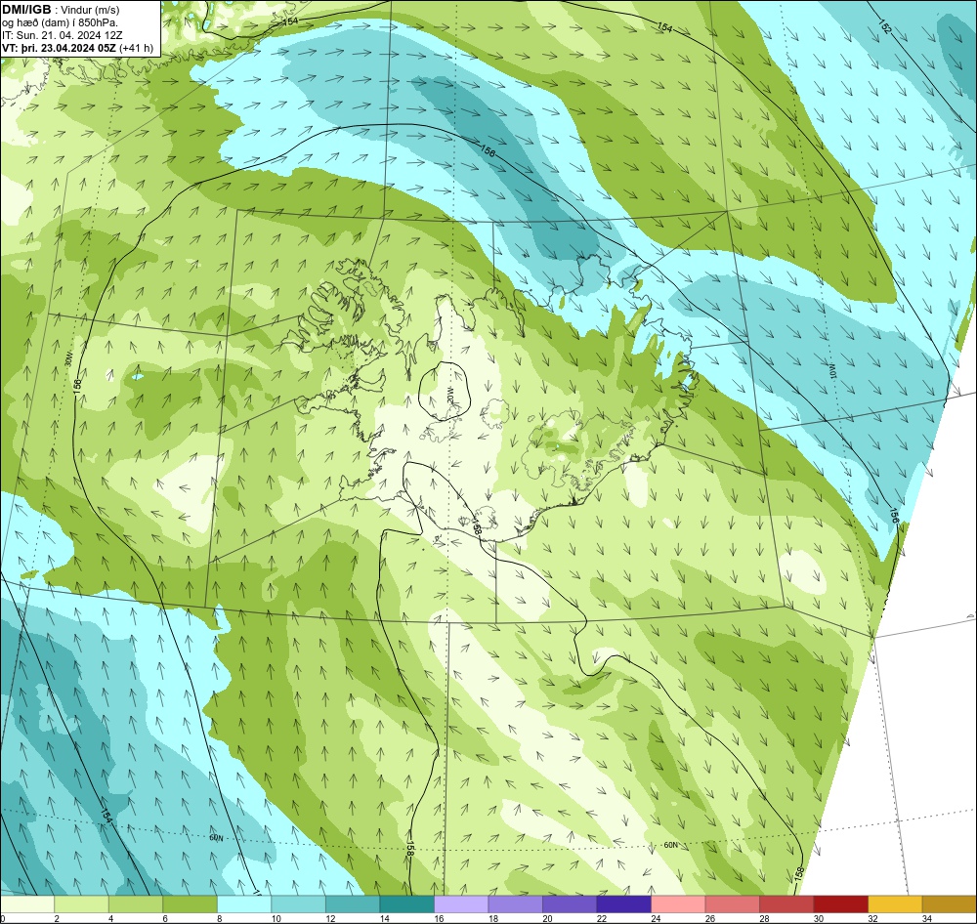Pick the medium teal 12–14 m/s swatch
977x924 pixels.
click(x=353, y=904)
